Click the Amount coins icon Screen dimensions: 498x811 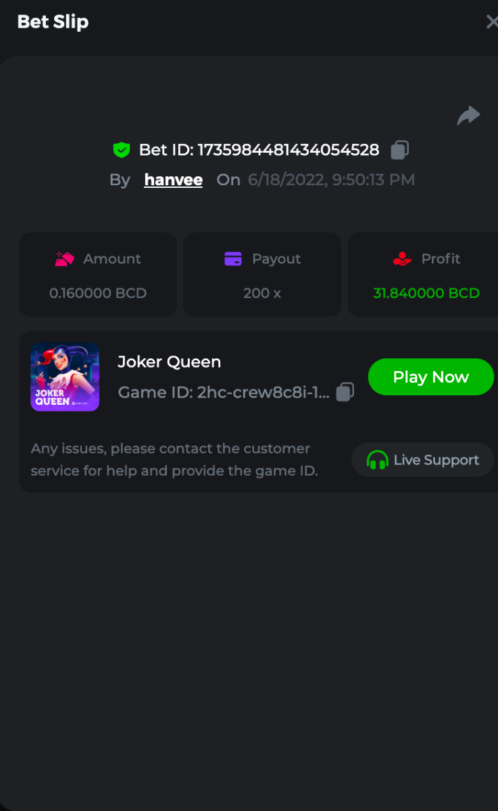(65, 259)
